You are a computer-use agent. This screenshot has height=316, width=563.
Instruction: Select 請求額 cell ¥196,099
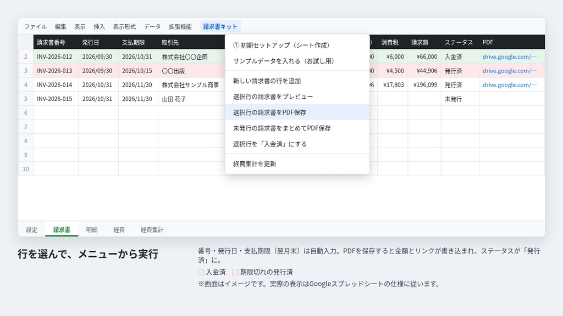[424, 84]
